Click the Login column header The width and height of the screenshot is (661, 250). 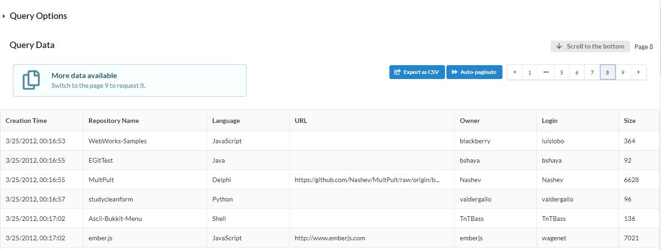(578, 121)
